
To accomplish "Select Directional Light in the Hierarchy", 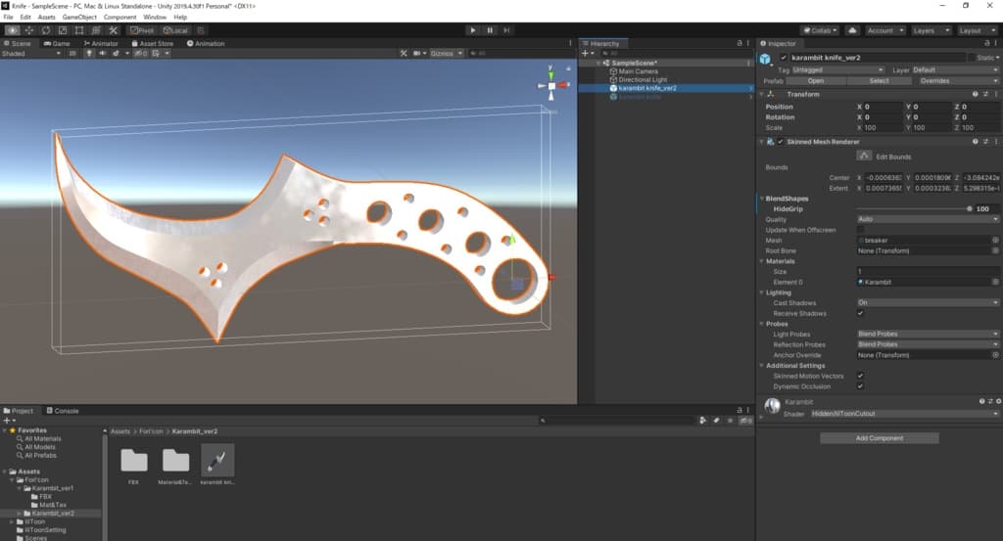I will (x=644, y=79).
